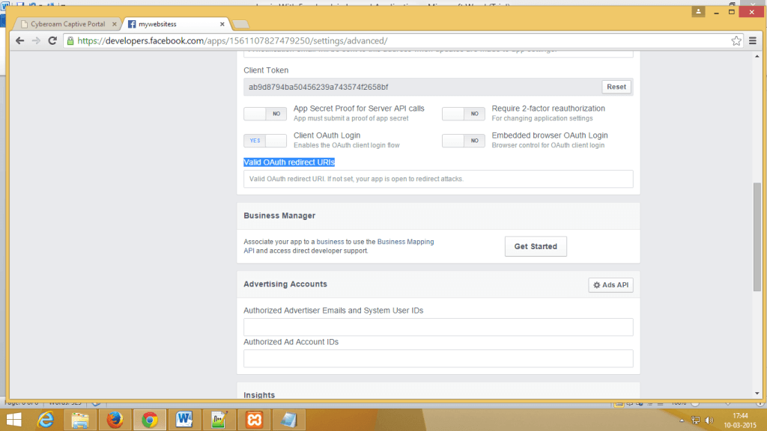
Task: Click the Authorized Advertiser Emails input field
Action: 438,327
